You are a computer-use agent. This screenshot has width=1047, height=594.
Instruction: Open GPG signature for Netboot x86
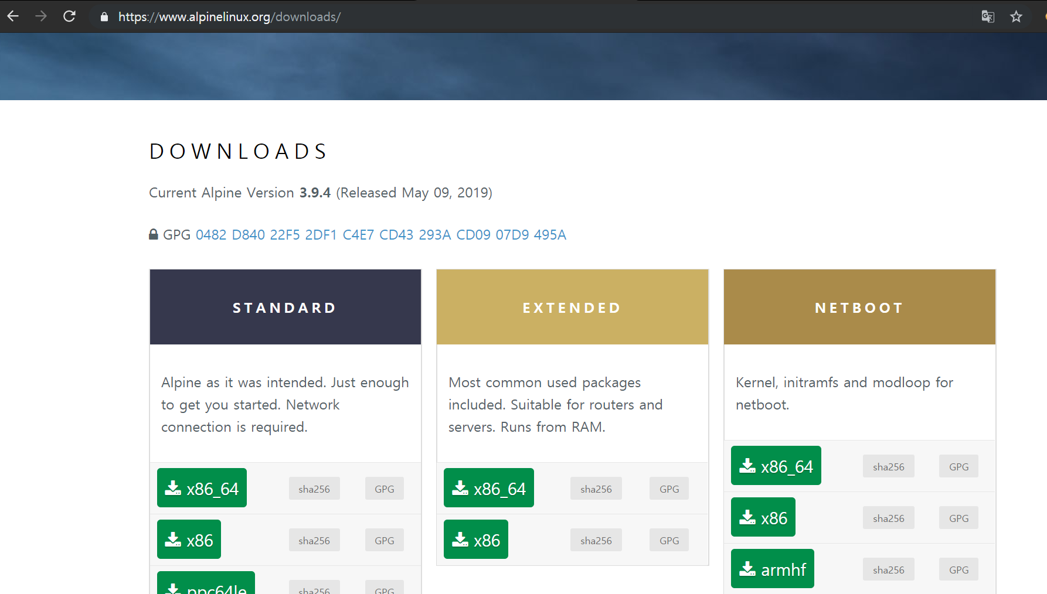[x=959, y=518]
